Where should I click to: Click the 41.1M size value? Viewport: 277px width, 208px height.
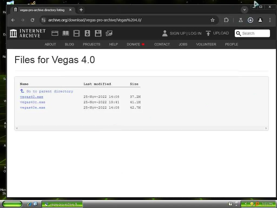(135, 102)
